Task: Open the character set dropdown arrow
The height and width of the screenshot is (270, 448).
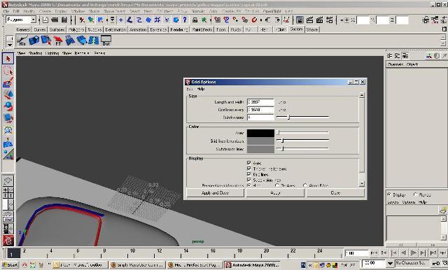Action: (391, 263)
